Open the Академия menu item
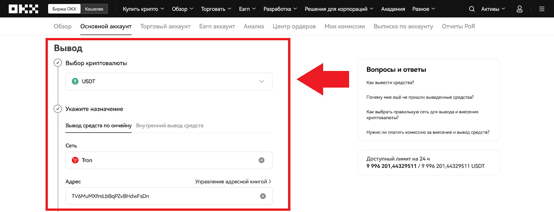The height and width of the screenshot is (212, 554). coord(393,9)
